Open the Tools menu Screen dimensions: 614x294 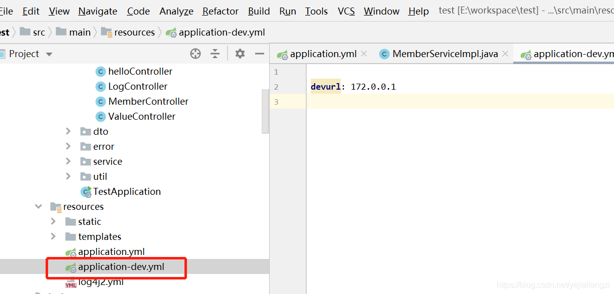[316, 11]
